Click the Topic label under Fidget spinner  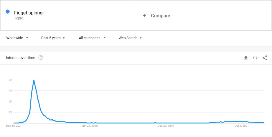click(x=18, y=18)
